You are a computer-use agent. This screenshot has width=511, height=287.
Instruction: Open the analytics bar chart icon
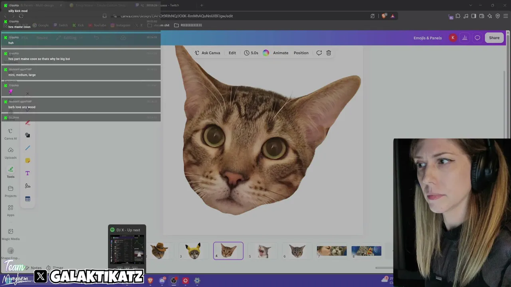465,38
